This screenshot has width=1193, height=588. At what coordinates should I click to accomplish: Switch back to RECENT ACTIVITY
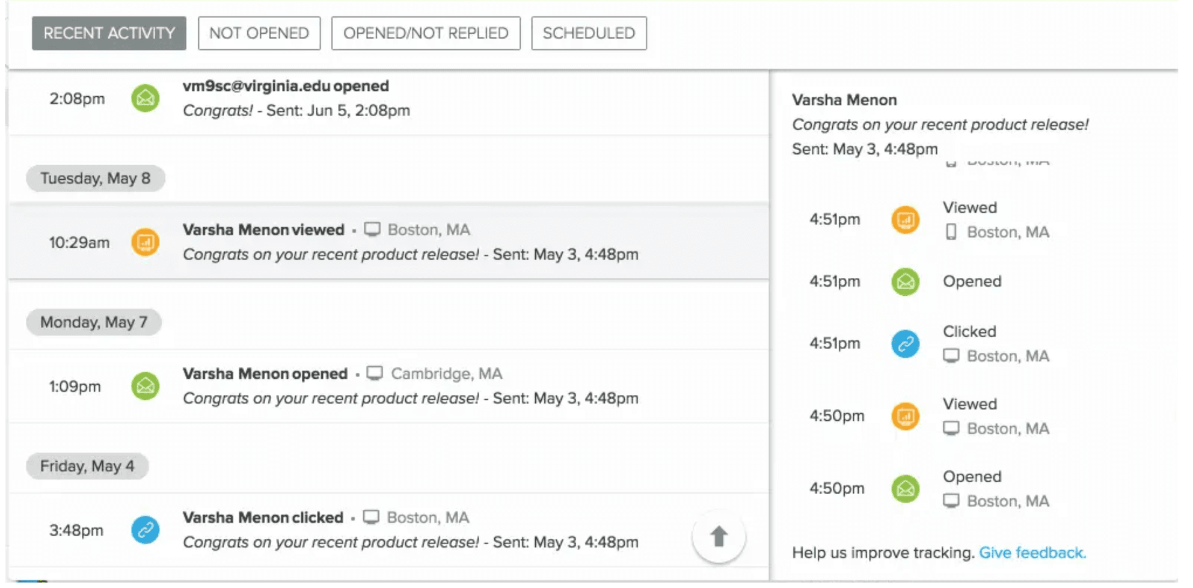point(108,33)
